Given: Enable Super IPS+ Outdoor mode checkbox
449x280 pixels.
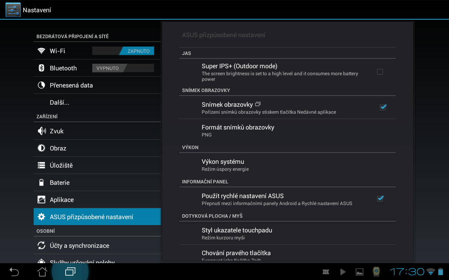Looking at the screenshot, I should [x=380, y=71].
